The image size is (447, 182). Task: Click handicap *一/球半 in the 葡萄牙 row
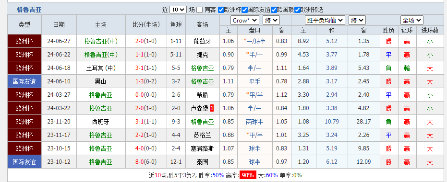[x=254, y=41]
